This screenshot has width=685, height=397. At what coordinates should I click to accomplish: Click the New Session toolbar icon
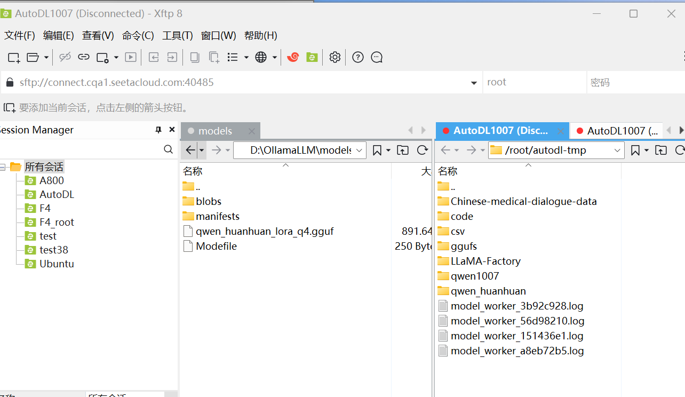(x=14, y=57)
